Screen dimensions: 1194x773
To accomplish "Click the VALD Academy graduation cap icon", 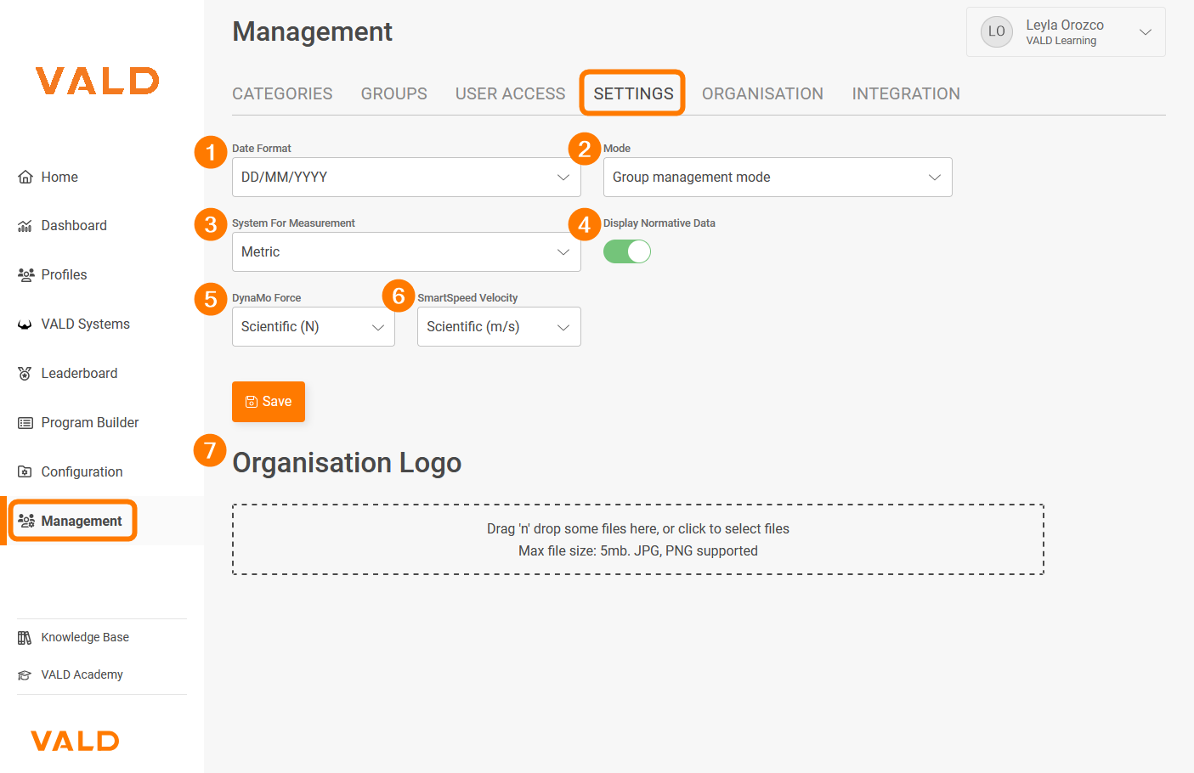I will coord(25,675).
